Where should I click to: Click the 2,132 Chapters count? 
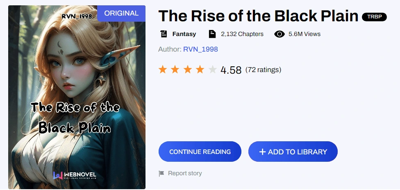[x=242, y=34]
